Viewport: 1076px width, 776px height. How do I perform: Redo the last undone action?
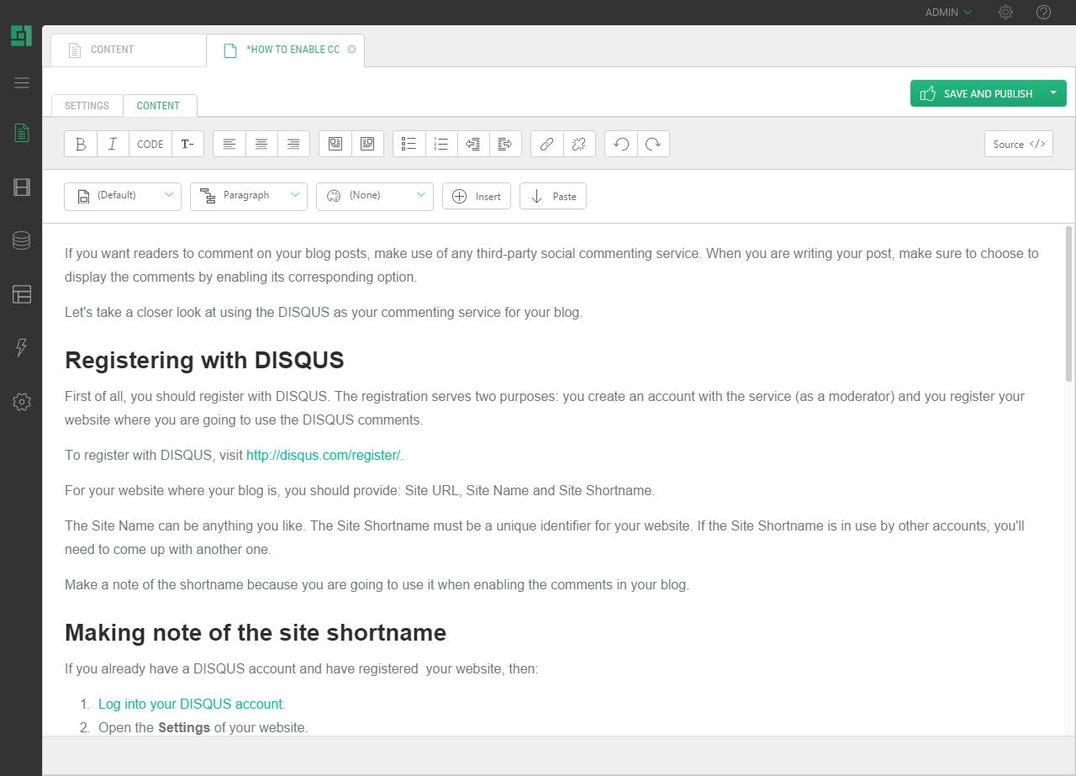click(x=653, y=144)
